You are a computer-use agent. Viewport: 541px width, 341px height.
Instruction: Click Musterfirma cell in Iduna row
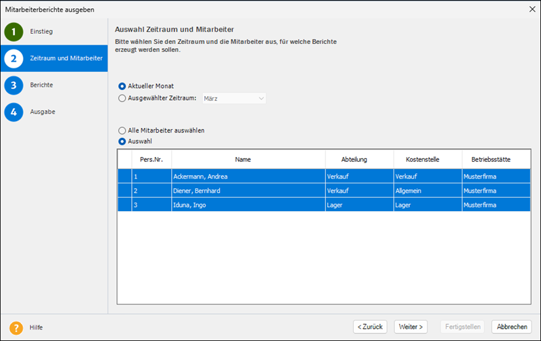point(496,205)
